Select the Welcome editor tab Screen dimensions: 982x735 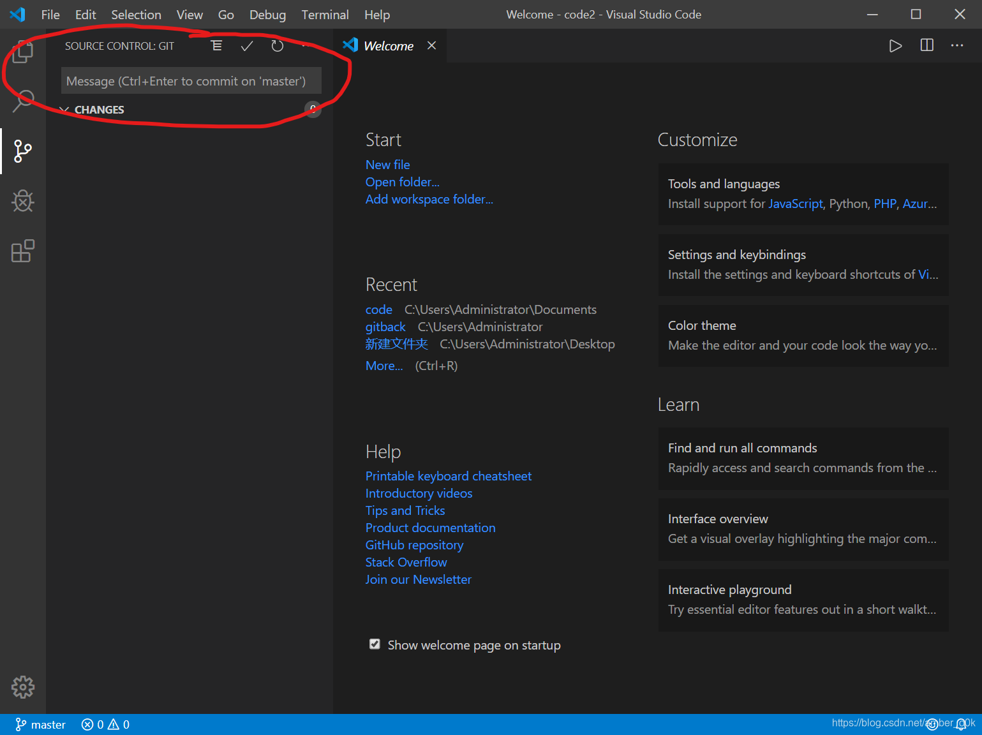pyautogui.click(x=389, y=46)
